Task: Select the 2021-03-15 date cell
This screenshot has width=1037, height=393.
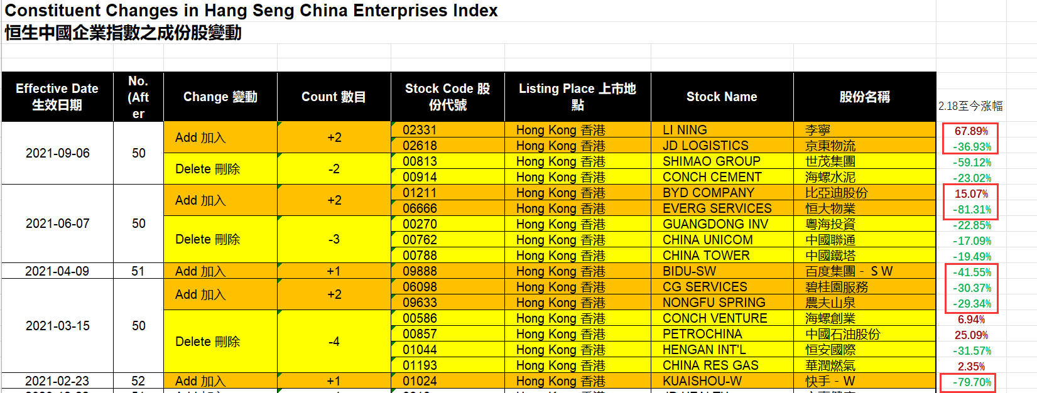Action: coord(57,326)
